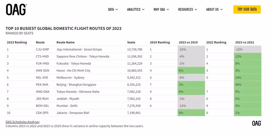Click the seats value 7,982,218
Screen dimensions: 273x137
[134, 92]
